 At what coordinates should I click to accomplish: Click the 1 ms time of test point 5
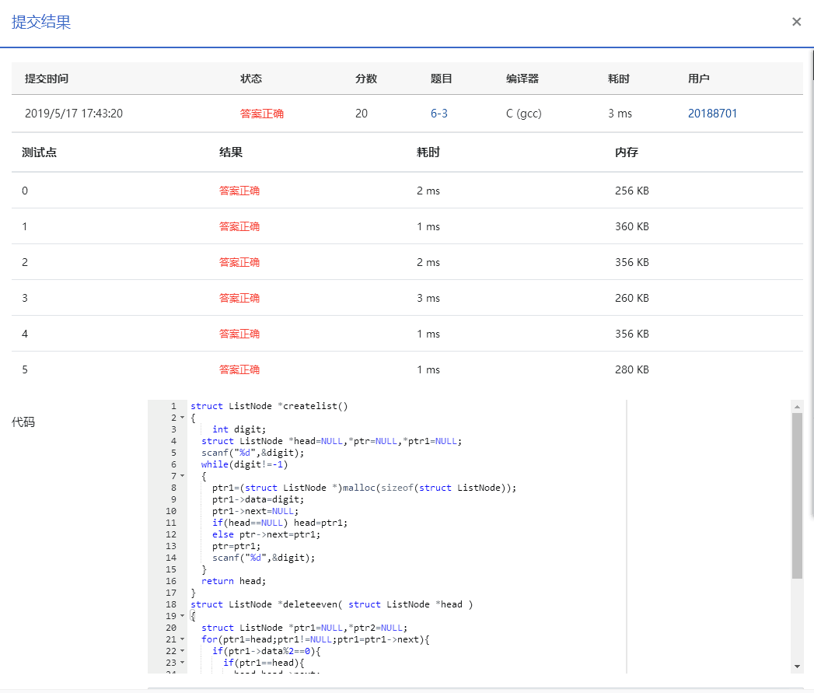click(x=428, y=370)
